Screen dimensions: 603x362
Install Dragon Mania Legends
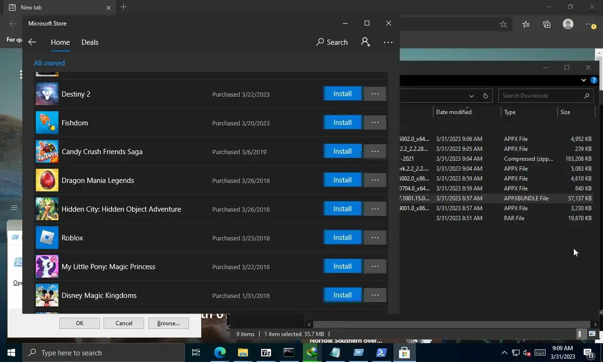[x=342, y=180]
